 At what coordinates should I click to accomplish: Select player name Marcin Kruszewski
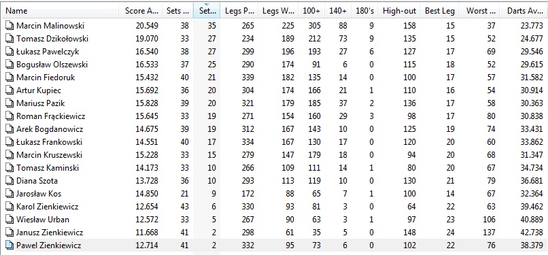[x=50, y=155]
